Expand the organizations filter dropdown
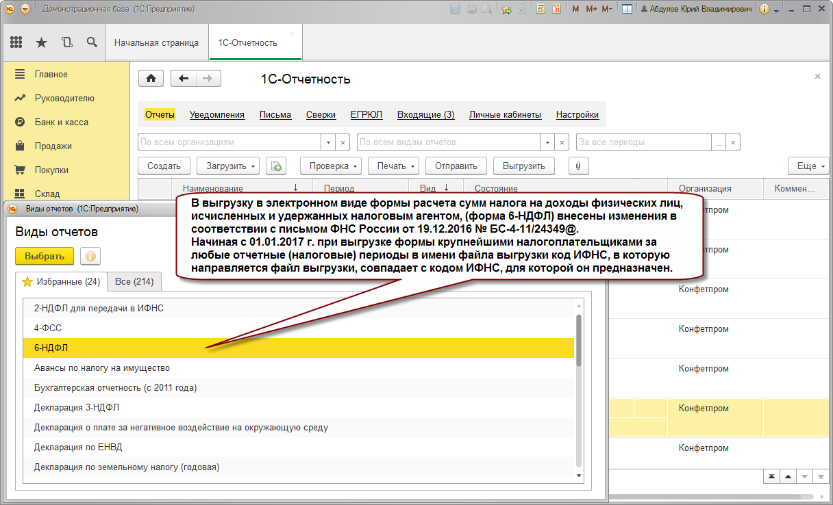This screenshot has height=505, width=833. [x=328, y=142]
